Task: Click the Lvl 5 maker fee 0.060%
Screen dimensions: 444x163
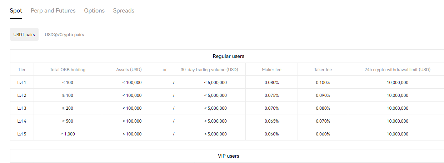Action: pos(271,134)
